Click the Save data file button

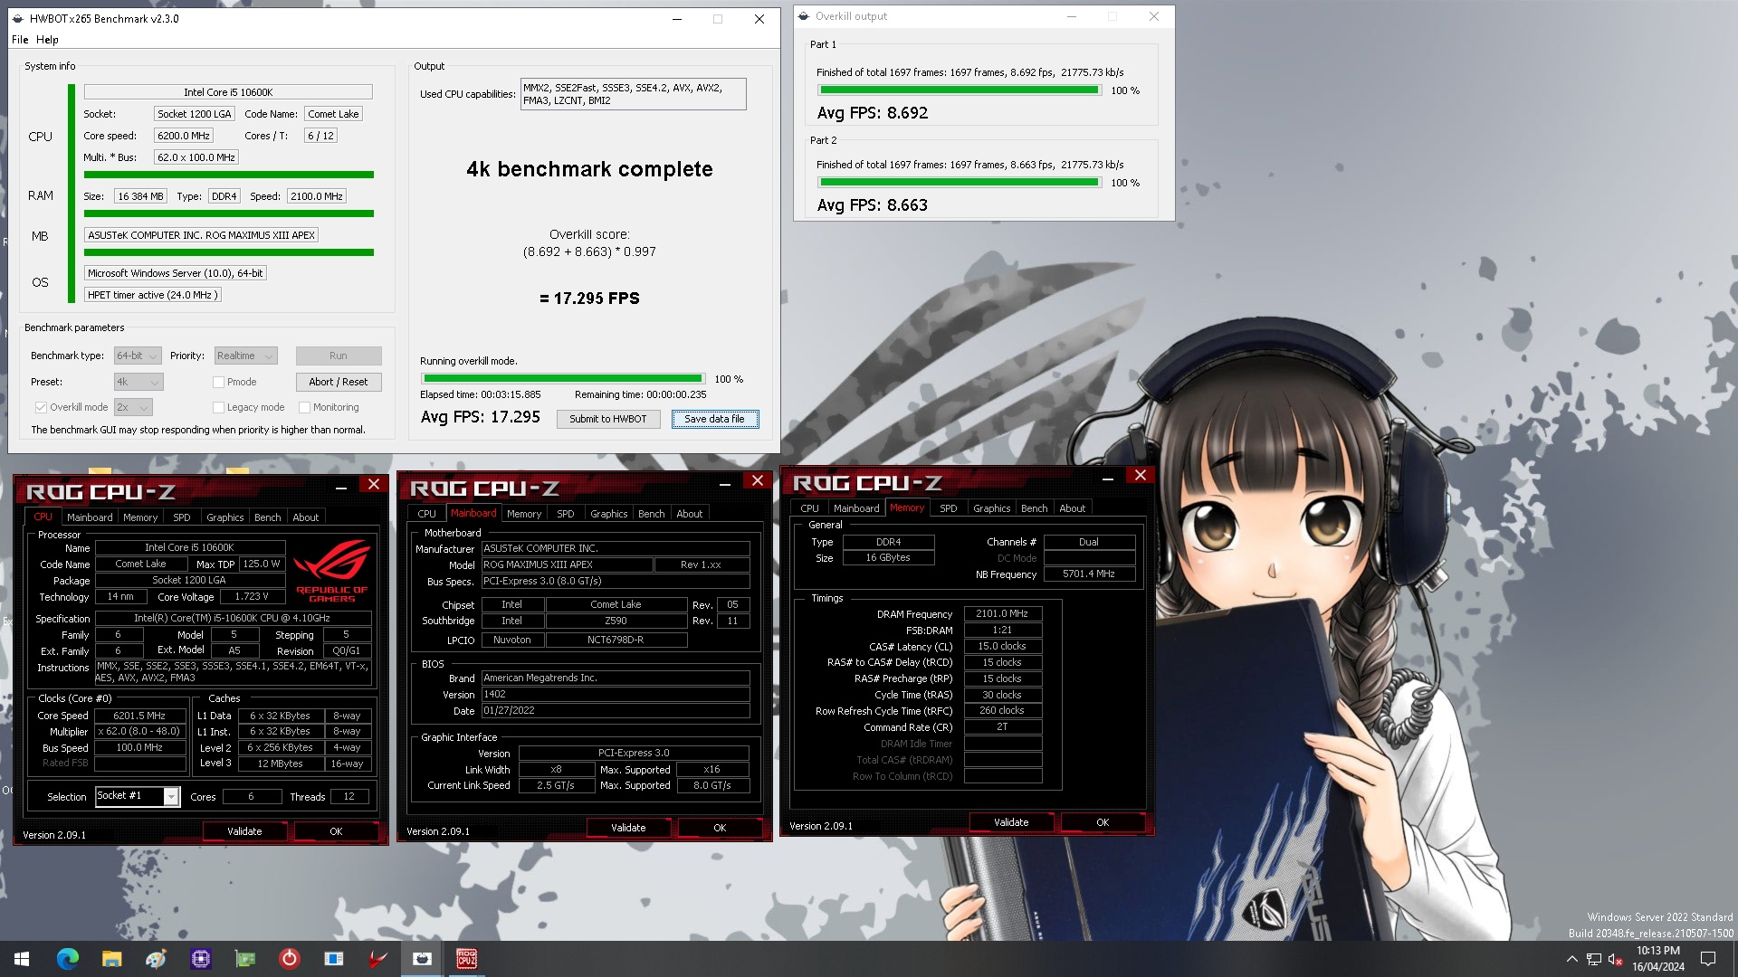point(714,419)
